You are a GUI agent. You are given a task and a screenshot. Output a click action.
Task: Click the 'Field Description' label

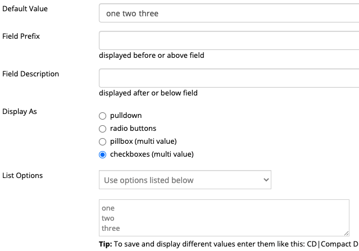pos(31,74)
